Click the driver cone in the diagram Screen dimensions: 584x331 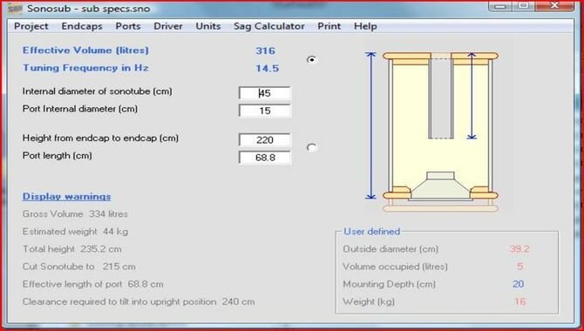440,186
